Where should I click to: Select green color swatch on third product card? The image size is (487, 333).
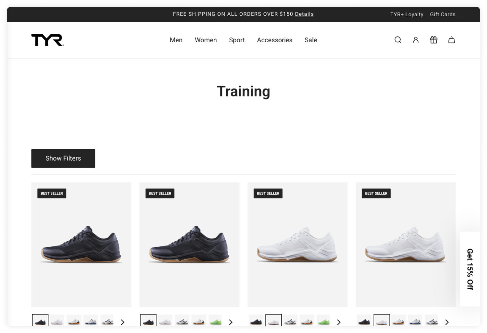coord(324,321)
